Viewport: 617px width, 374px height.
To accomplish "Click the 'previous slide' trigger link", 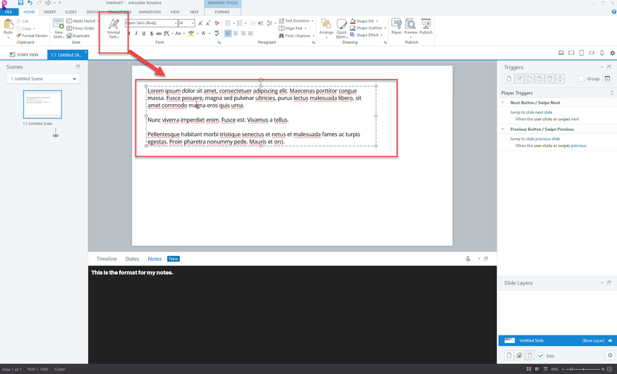I will click(548, 139).
